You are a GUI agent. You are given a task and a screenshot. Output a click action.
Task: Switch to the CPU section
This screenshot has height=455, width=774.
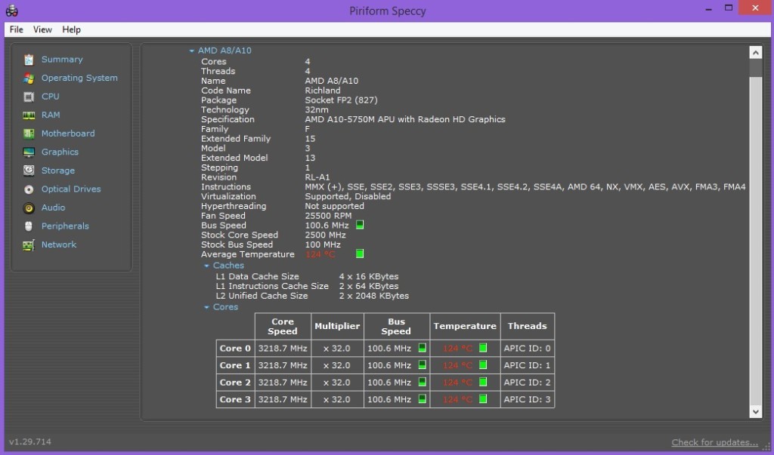tap(51, 97)
